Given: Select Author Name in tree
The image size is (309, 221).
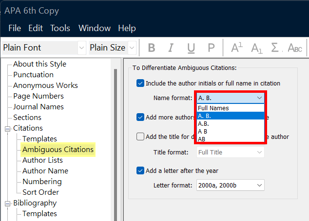Looking at the screenshot, I should [x=45, y=170].
